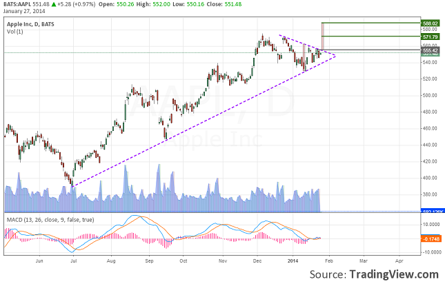Click the Jun label on time axis
The image size is (445, 286).
[x=39, y=261]
